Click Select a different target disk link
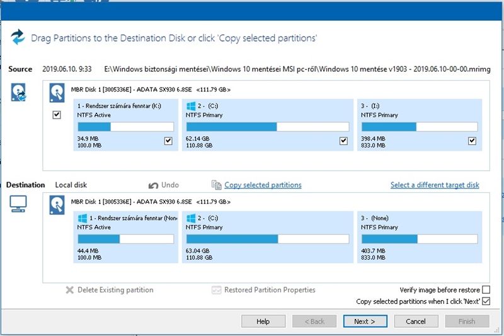This screenshot has width=504, height=336. tap(435, 185)
